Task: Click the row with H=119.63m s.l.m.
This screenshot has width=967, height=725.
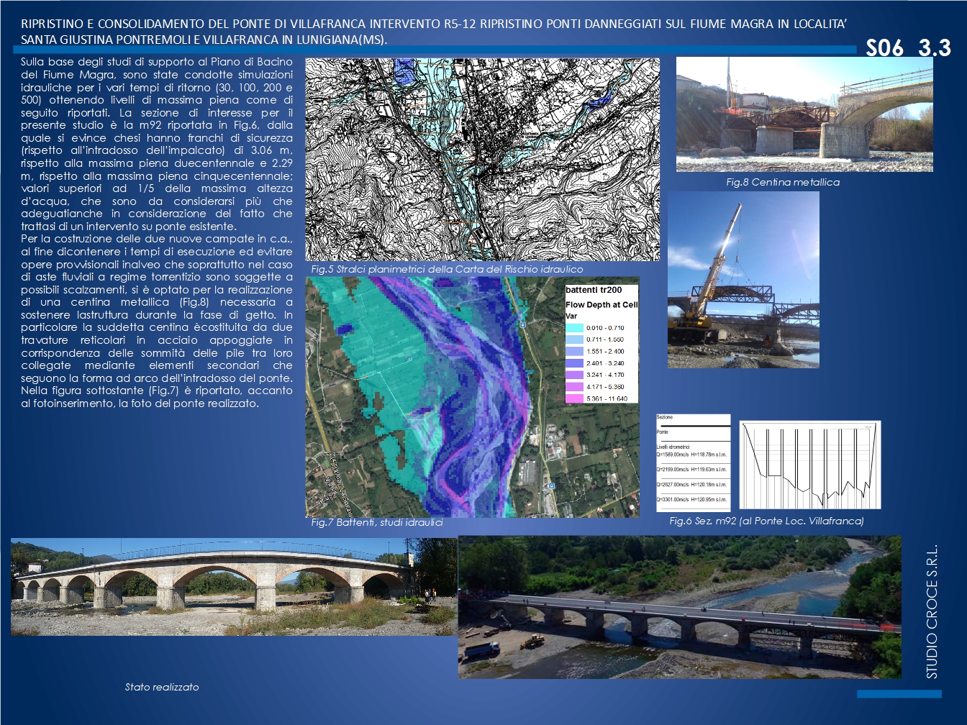Action: tap(692, 470)
